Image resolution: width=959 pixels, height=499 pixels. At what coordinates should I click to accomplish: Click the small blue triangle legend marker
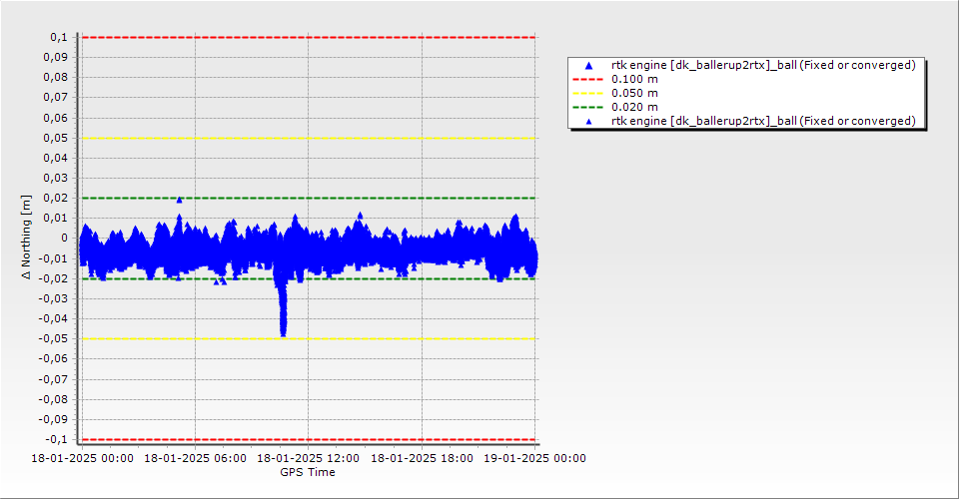click(588, 121)
